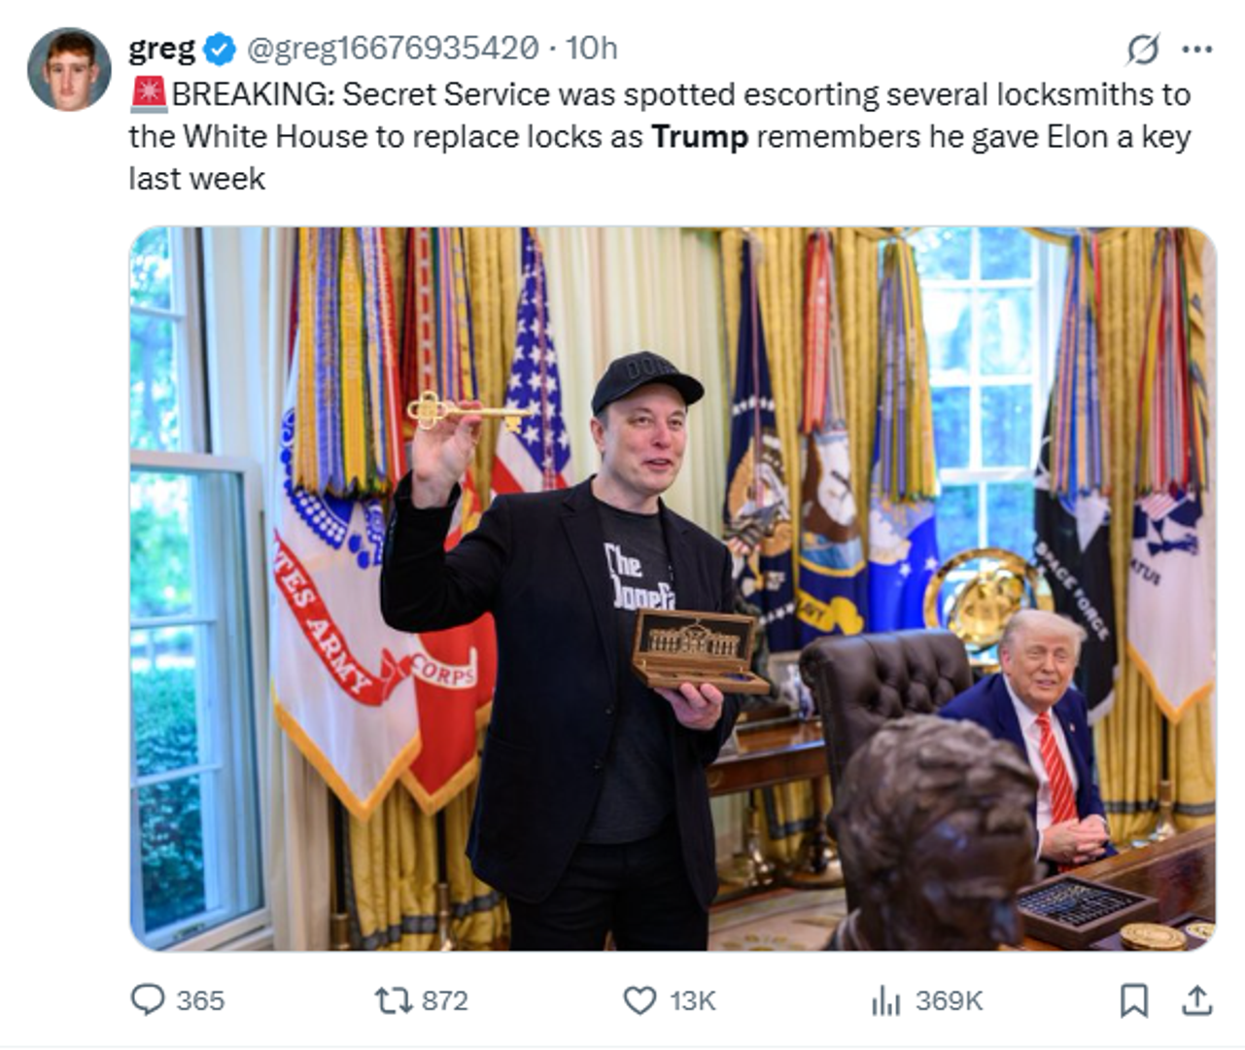Toggle the bookmark icon
1245x1050 pixels.
pyautogui.click(x=1133, y=1000)
